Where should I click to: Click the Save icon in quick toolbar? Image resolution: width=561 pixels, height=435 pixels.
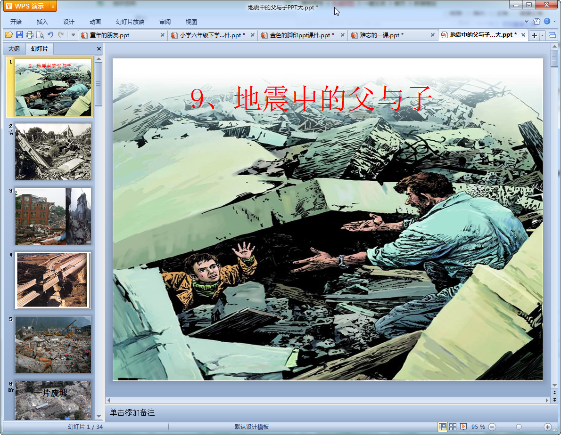[x=19, y=35]
